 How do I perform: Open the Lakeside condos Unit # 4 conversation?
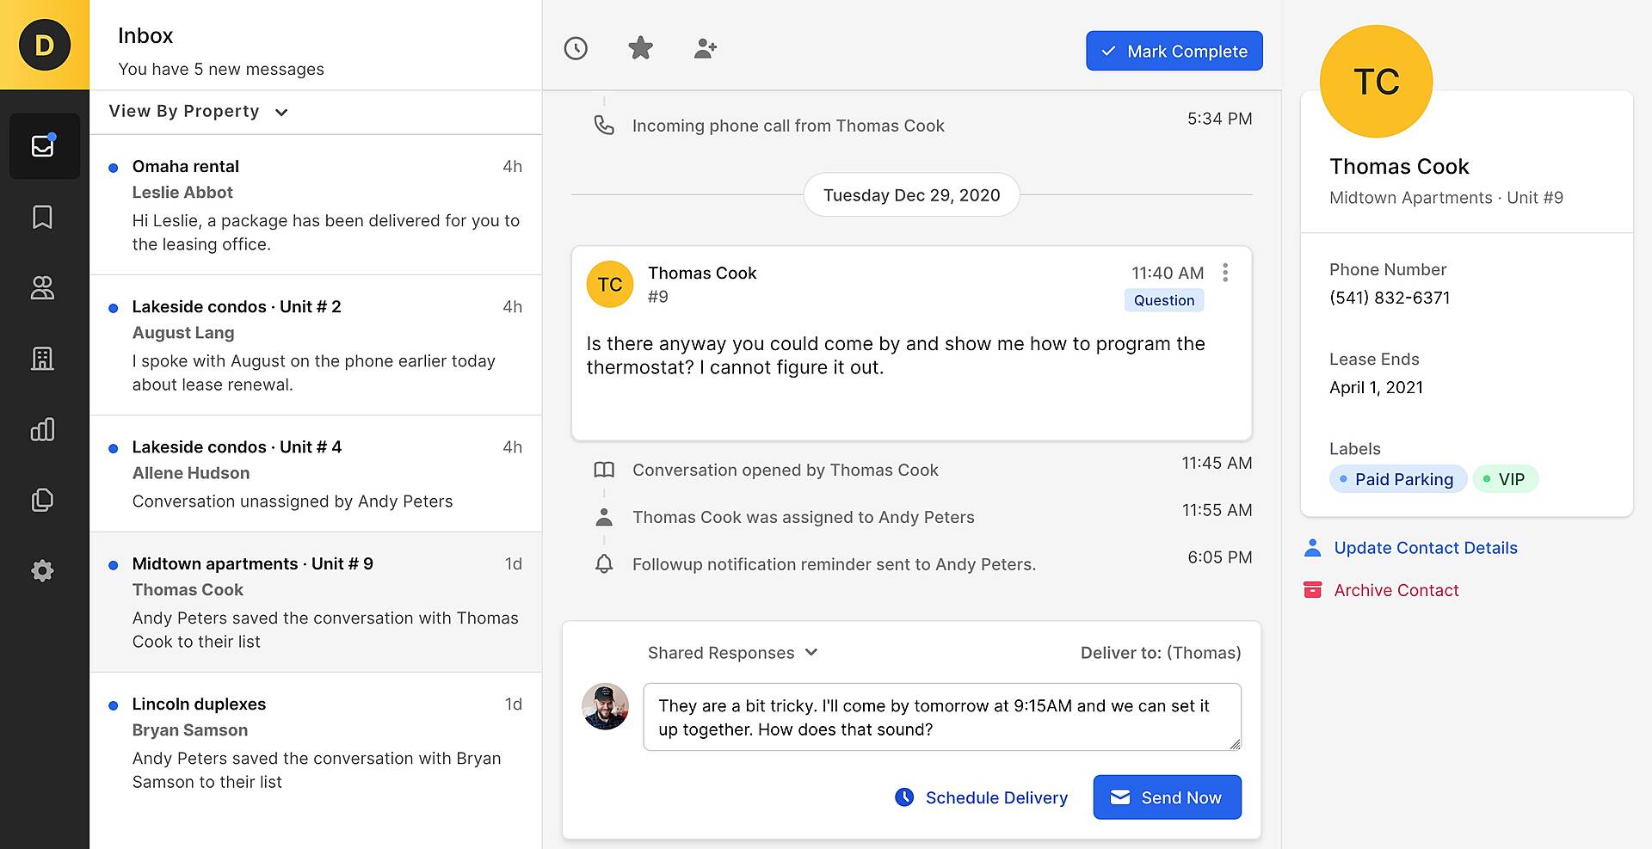[316, 474]
